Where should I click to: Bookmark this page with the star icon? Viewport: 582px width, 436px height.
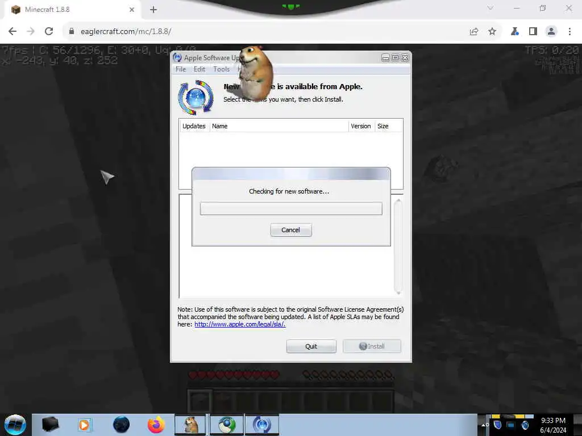[492, 32]
